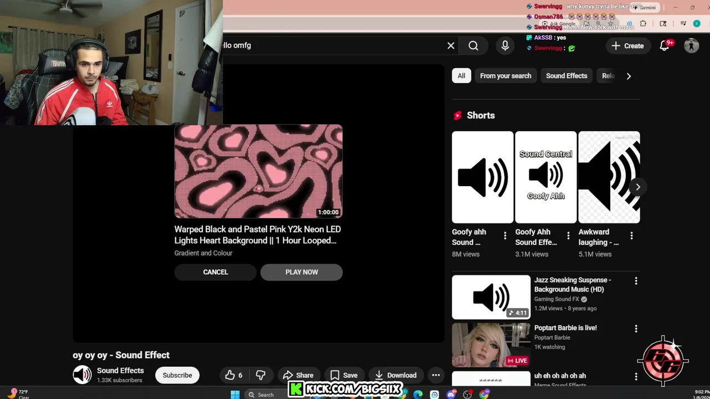The width and height of the screenshot is (710, 399).
Task: Open menu for the 3.1M views Short
Action: pos(568,236)
